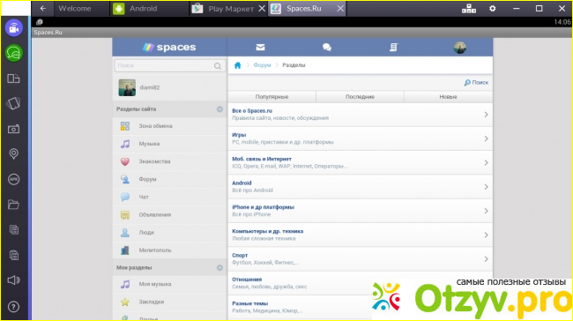This screenshot has width=573, height=321.
Task: Click the paste clipboard sidebar icon
Action: point(13,255)
